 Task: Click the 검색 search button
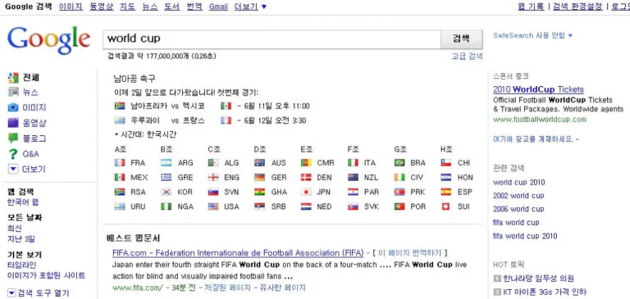(461, 39)
